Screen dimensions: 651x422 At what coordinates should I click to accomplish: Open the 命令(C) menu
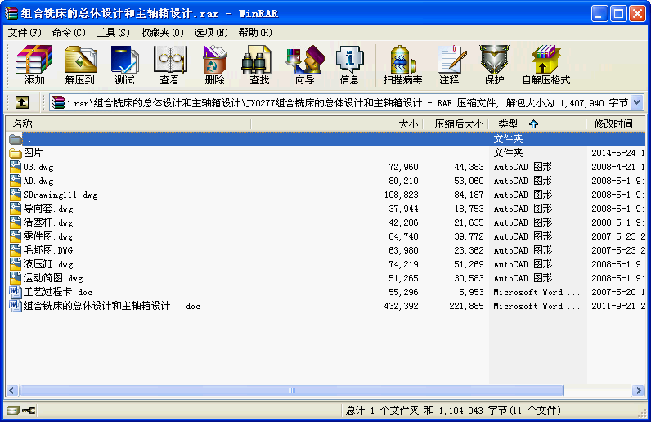(x=69, y=33)
